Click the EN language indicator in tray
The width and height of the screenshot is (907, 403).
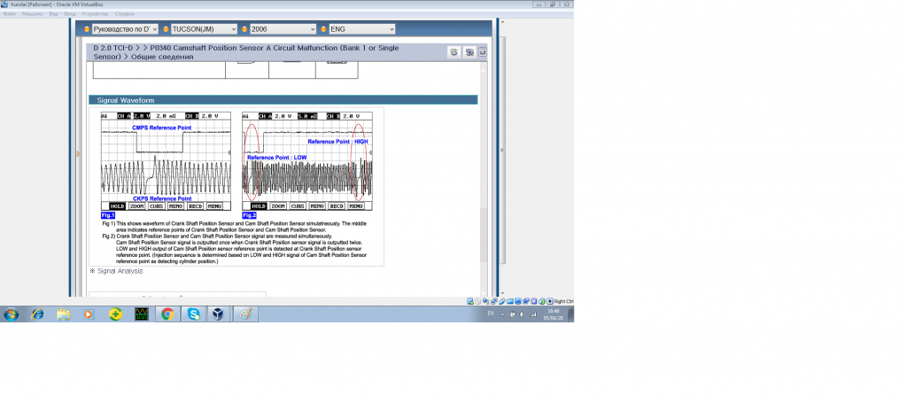tap(491, 314)
